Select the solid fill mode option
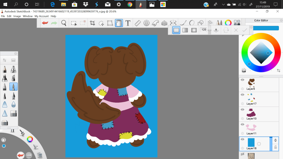This screenshot has width=283, height=159. click(x=176, y=30)
